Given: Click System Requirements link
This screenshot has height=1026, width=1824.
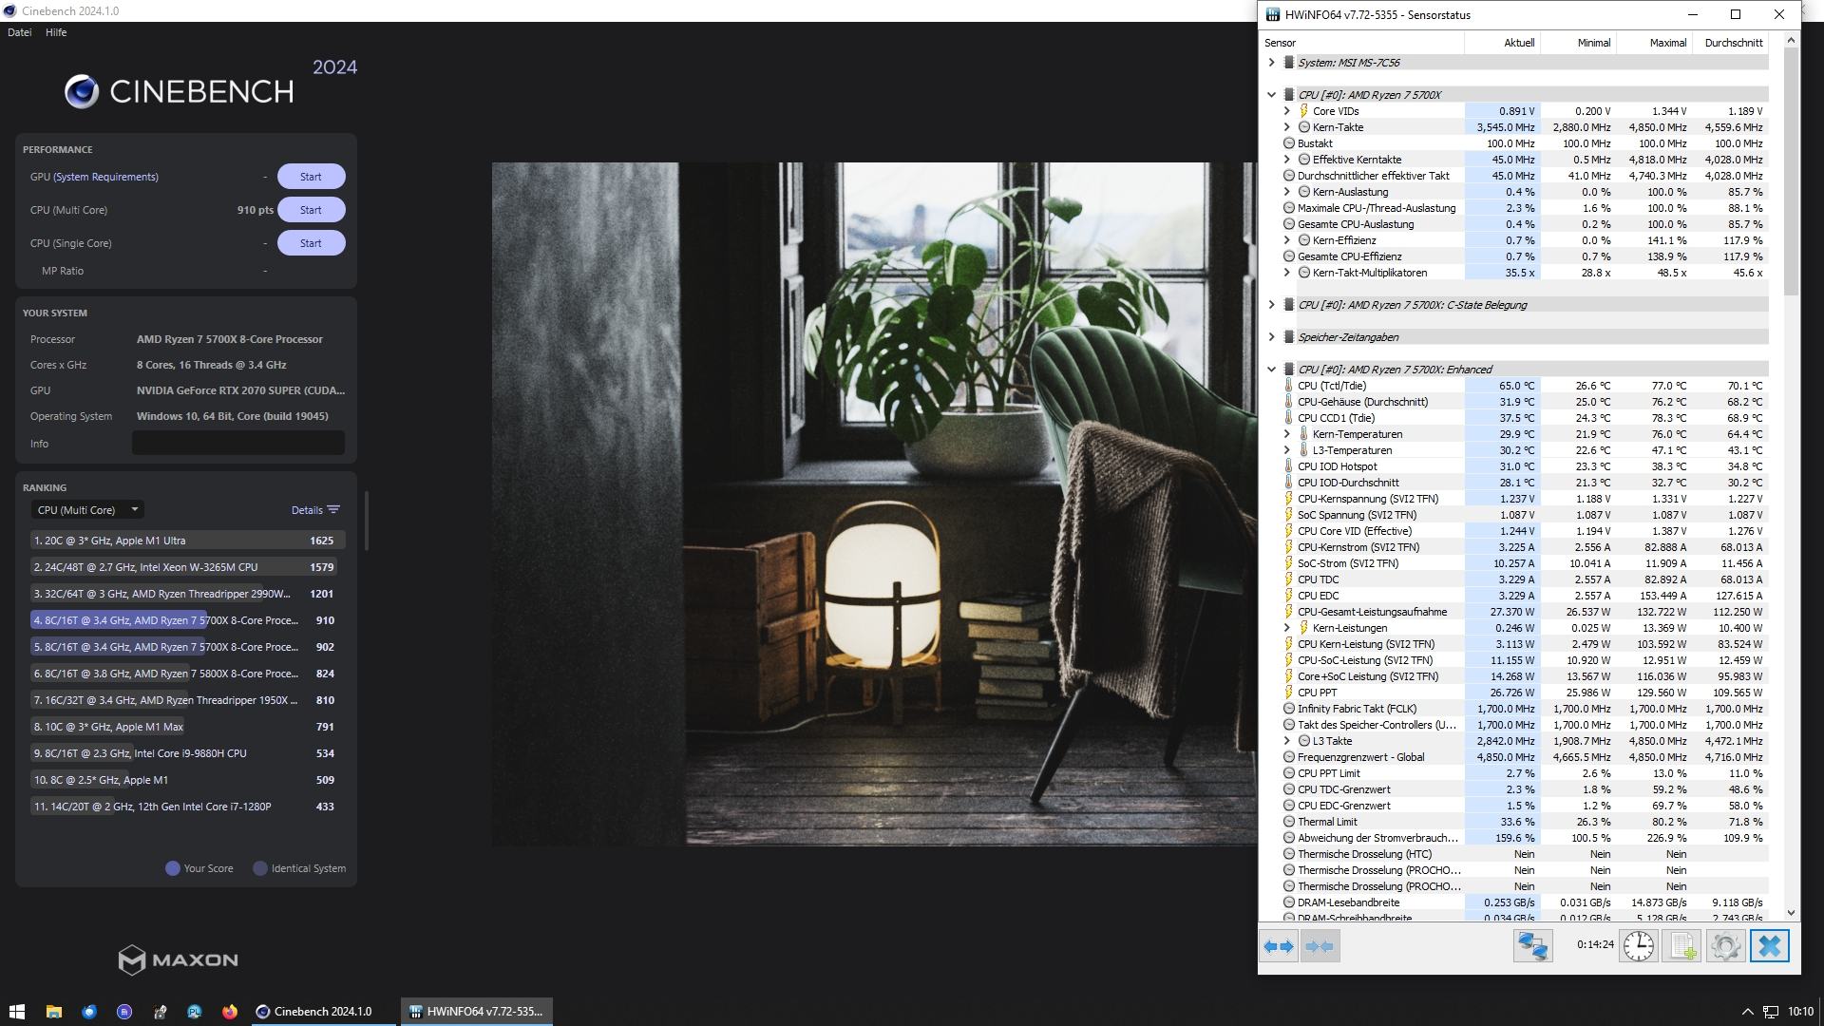Looking at the screenshot, I should point(106,177).
